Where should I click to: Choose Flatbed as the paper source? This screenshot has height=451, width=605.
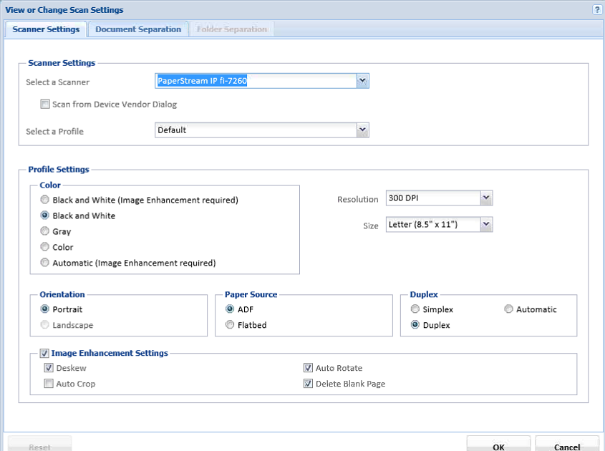click(231, 325)
